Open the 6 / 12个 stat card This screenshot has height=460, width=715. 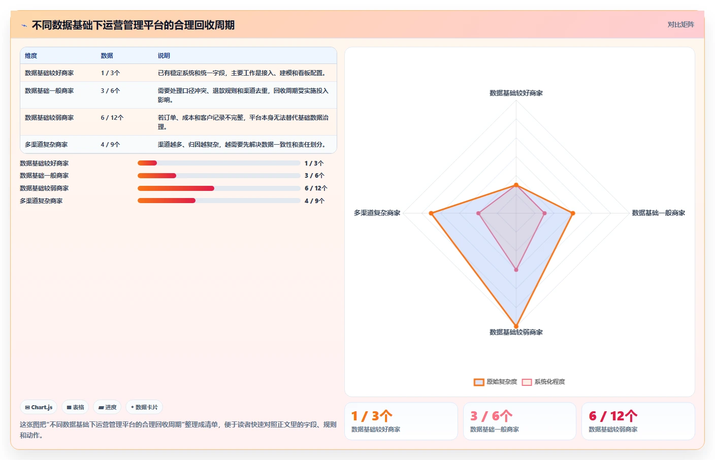pyautogui.click(x=638, y=421)
